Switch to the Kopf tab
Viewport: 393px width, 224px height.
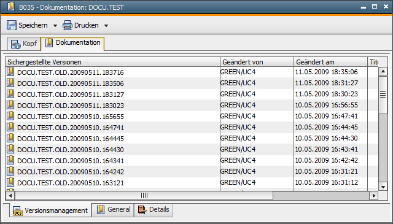(x=25, y=44)
